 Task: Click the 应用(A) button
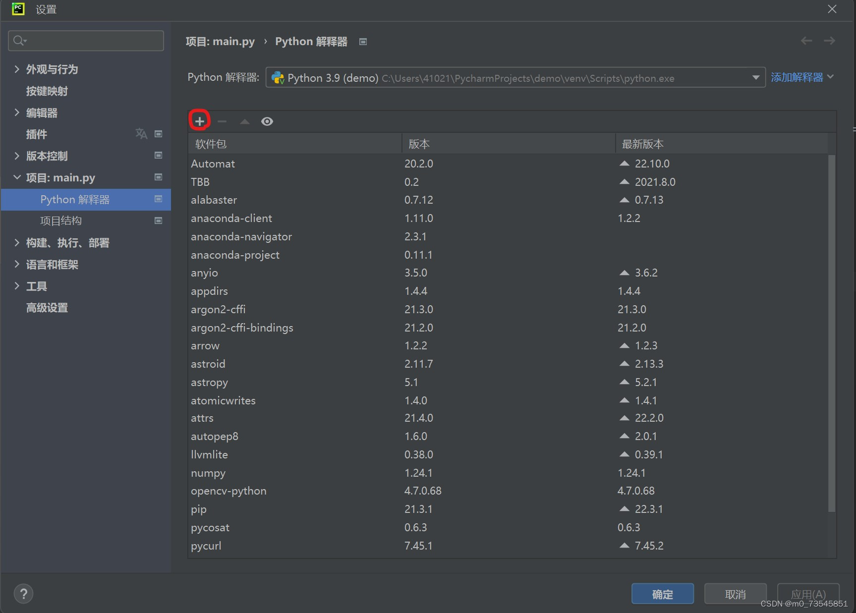coord(808,594)
